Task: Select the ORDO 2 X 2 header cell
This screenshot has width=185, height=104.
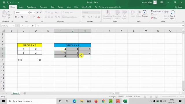Action: pyautogui.click(x=29, y=45)
